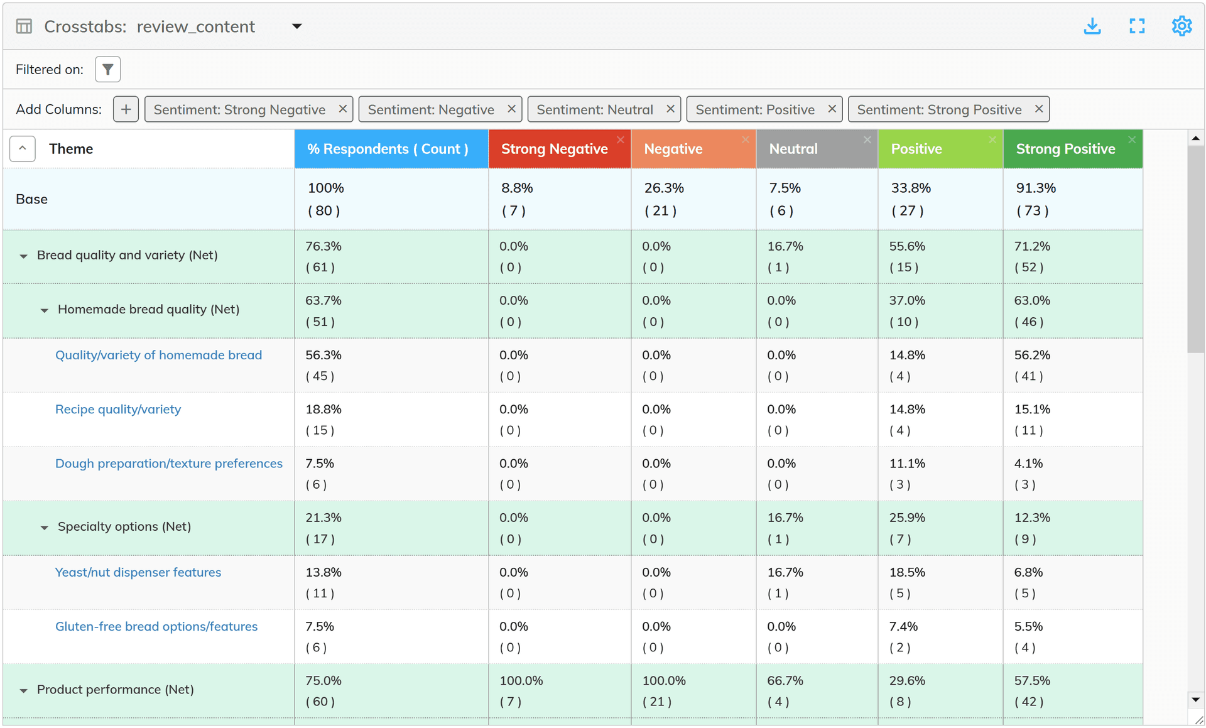Click the 91.3% Base Strong Positive cell

(x=1073, y=199)
